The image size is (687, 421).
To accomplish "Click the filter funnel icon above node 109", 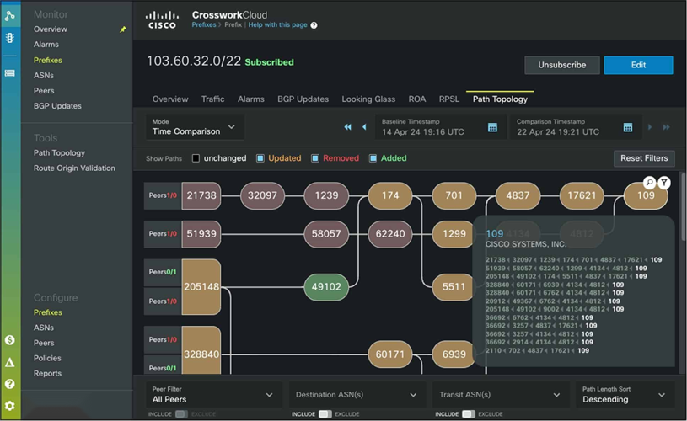I will tap(663, 183).
